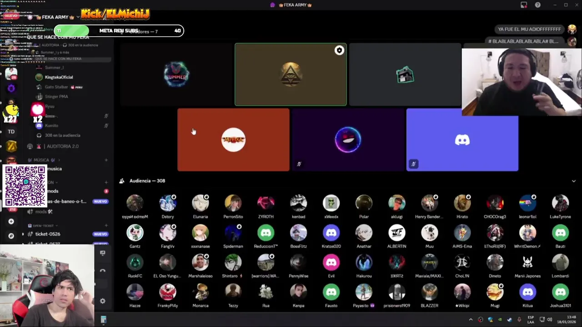Join the AUDITORIA 2.0 stage channel
582x327 pixels.
(63, 146)
